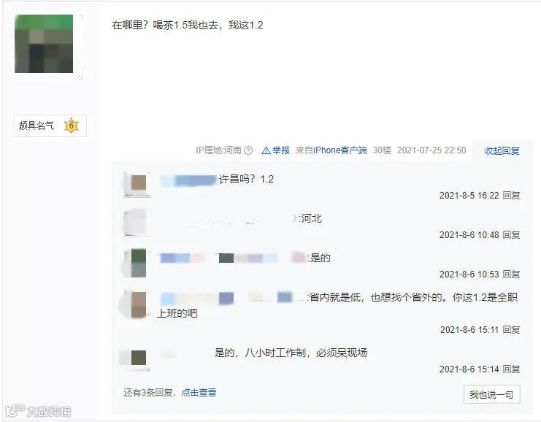541x422 pixels.
Task: Reply to the 2021-8-5 16:22 comment
Action: pos(511,195)
